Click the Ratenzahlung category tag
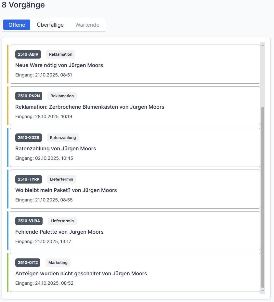The width and height of the screenshot is (274, 302). coord(63,138)
